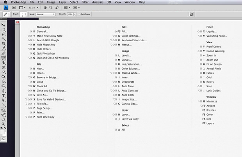The image size is (242, 157).
Task: Toggle the Brushes panel icon in options bar
Action: pyautogui.click(x=191, y=14)
